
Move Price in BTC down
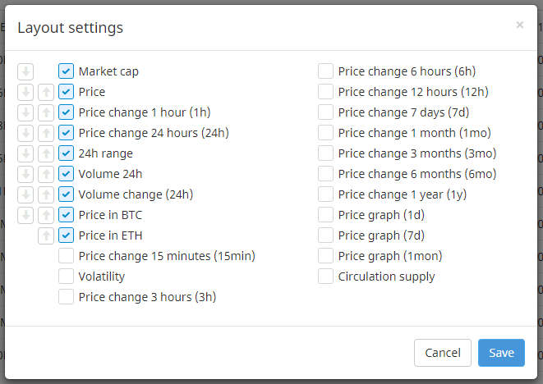coord(25,215)
